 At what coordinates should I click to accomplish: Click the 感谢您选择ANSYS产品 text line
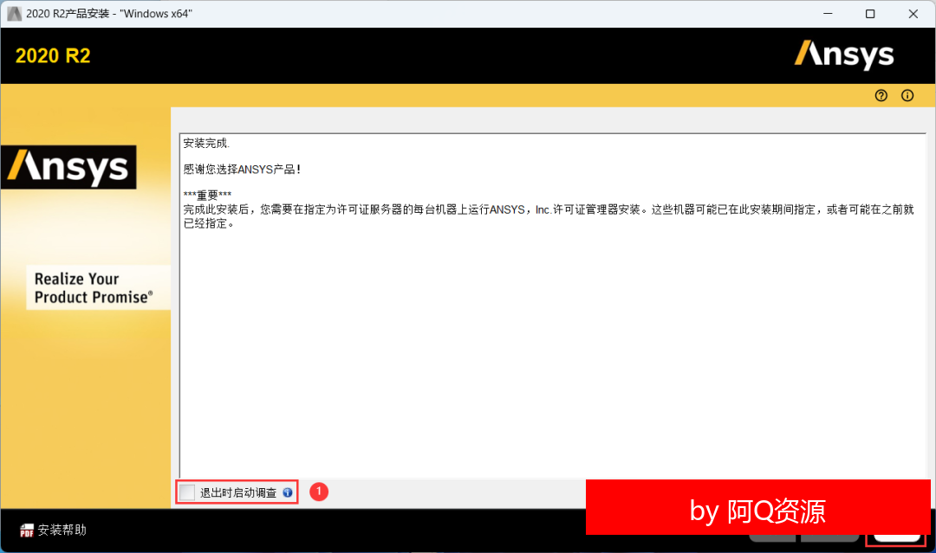(x=242, y=170)
